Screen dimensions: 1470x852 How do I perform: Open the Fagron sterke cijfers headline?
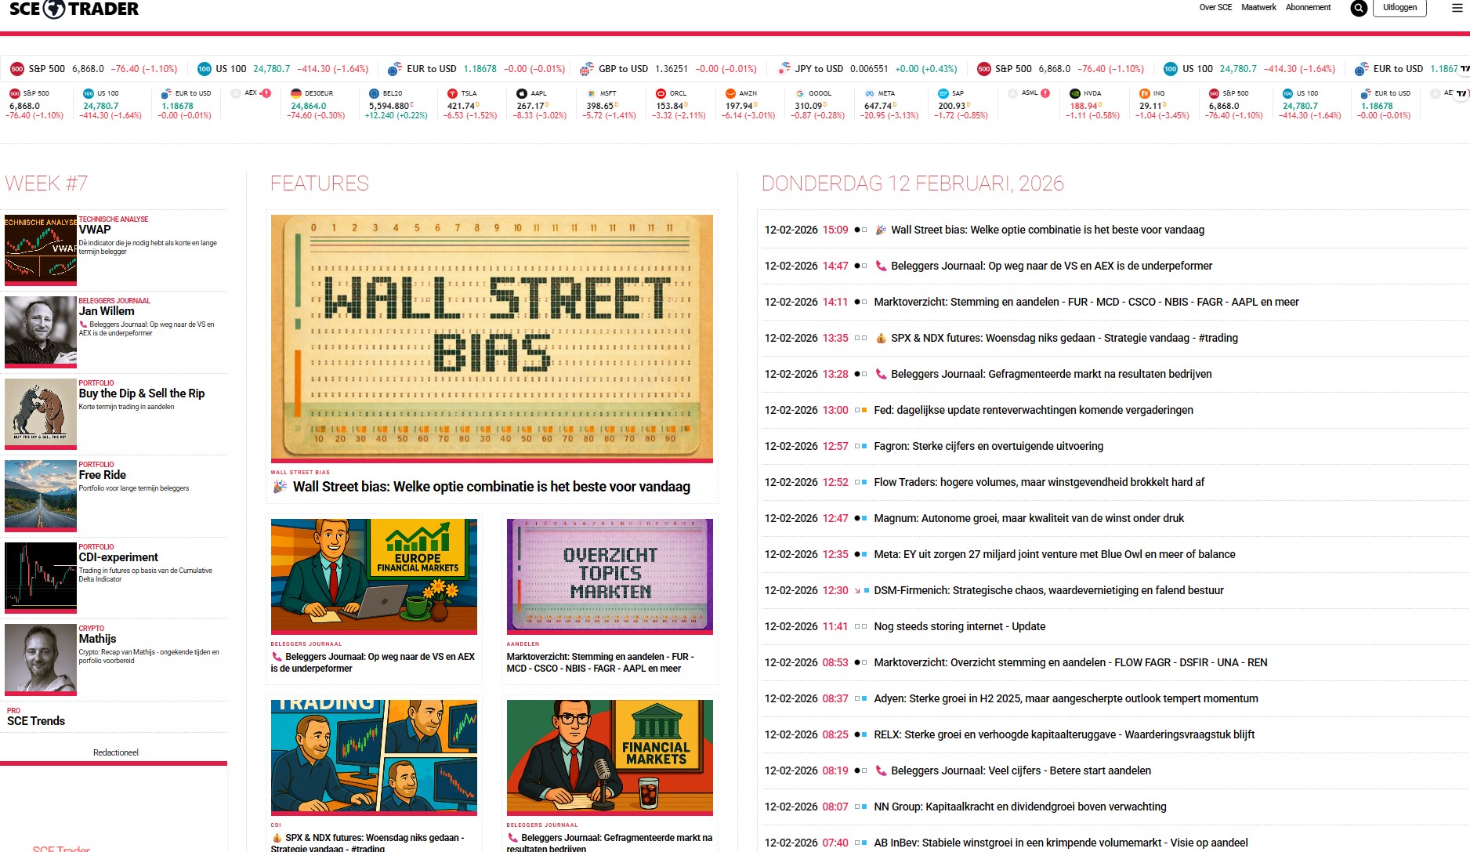click(988, 446)
